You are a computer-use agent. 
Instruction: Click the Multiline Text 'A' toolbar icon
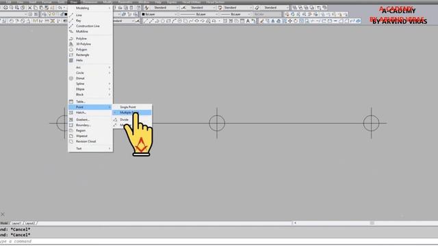(248, 21)
